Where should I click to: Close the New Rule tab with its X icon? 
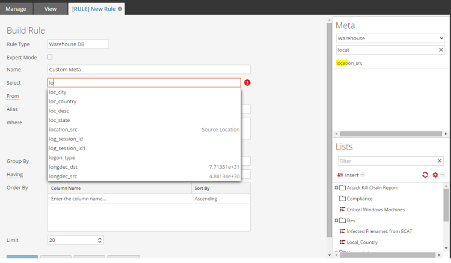pos(120,9)
